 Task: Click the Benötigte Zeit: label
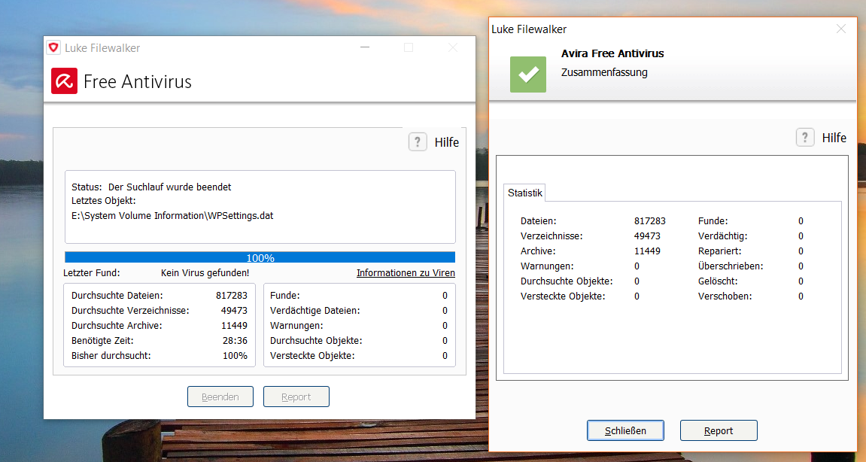click(x=102, y=341)
